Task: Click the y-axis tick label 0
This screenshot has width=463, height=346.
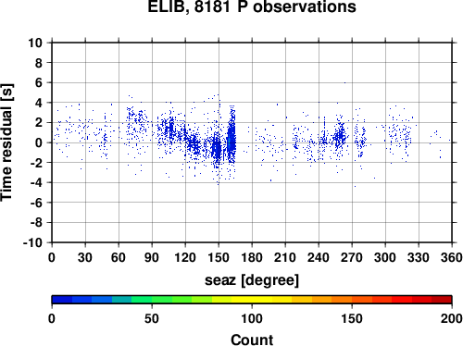Action: 39,142
